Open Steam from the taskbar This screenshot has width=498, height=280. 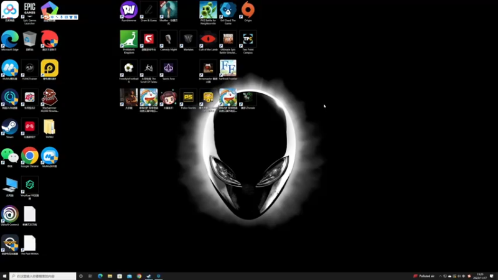[x=149, y=276]
